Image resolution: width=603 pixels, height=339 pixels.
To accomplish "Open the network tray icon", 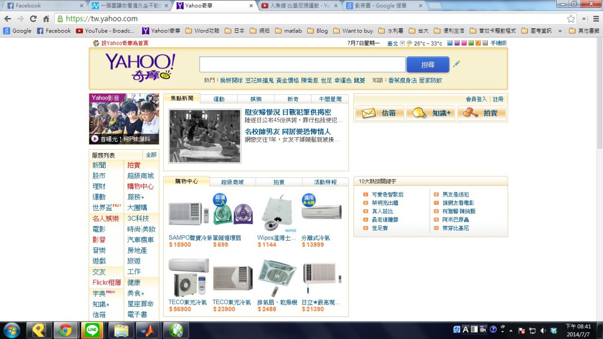I will click(532, 331).
